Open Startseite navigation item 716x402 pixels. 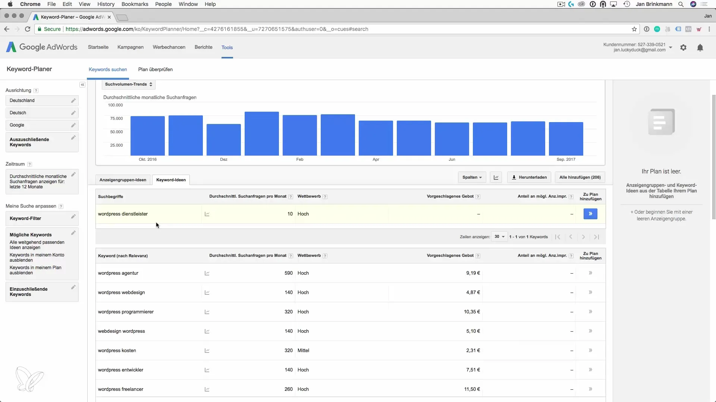click(x=98, y=47)
